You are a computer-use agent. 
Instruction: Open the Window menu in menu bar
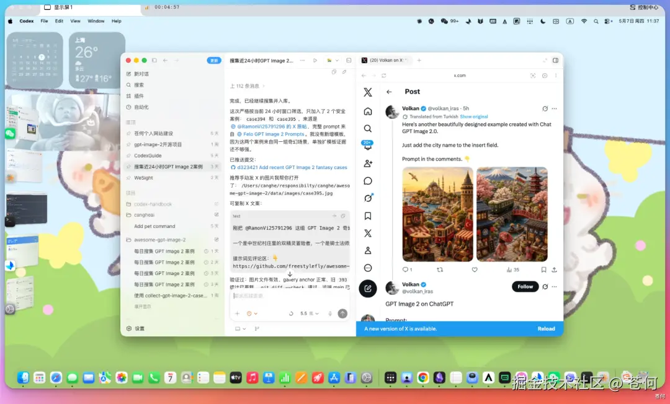point(96,21)
